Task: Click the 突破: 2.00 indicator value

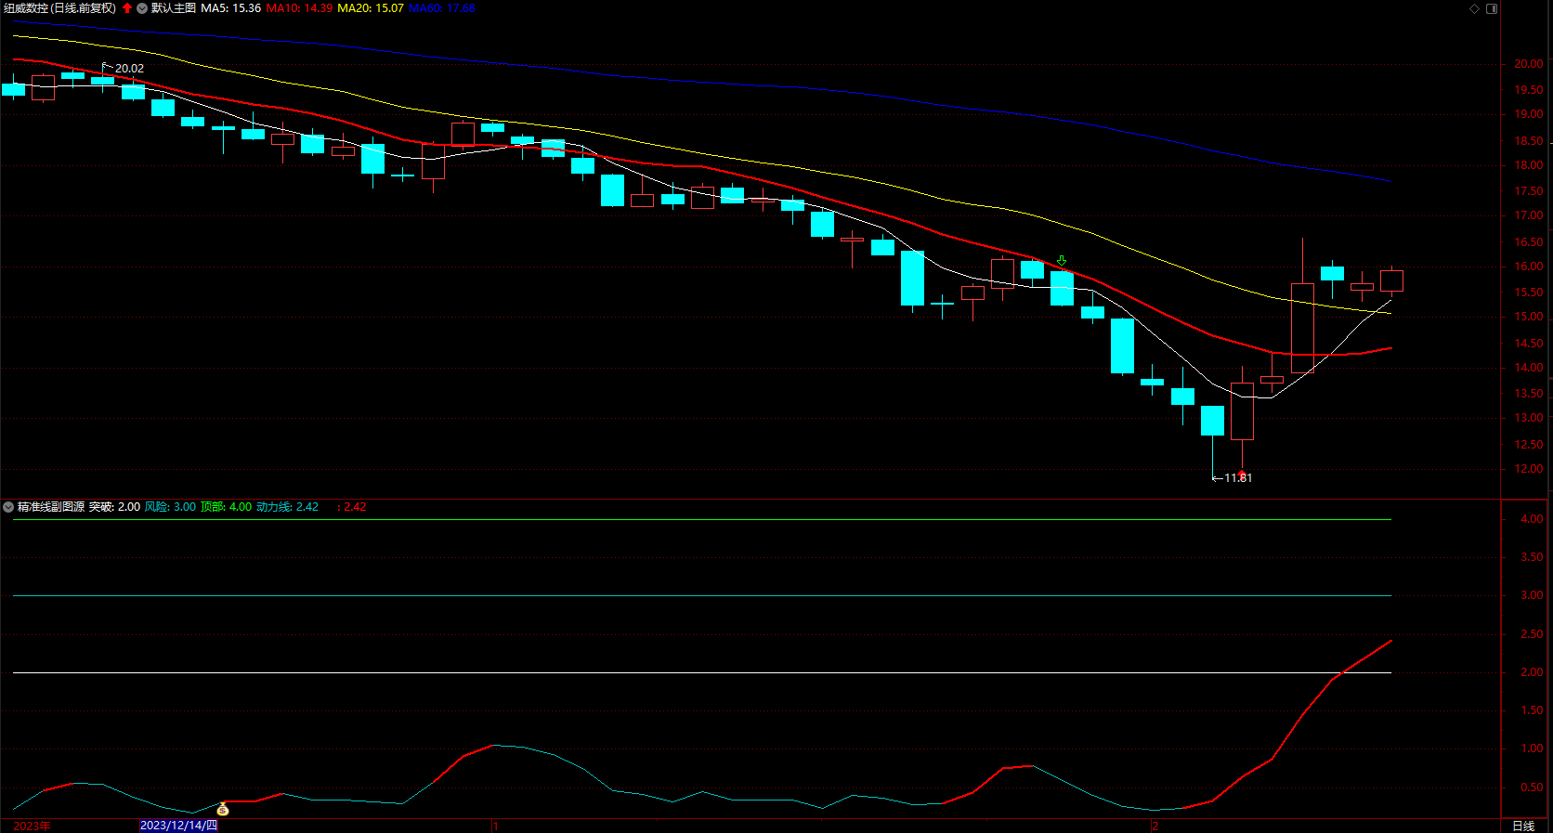Action: point(115,507)
